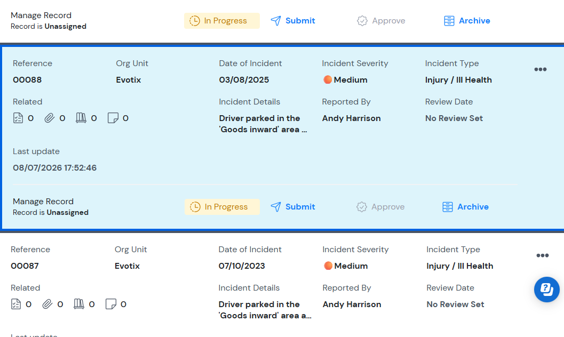This screenshot has height=337, width=564.
Task: Click the checklist icon in record 00088's Related row
Action: click(x=18, y=118)
